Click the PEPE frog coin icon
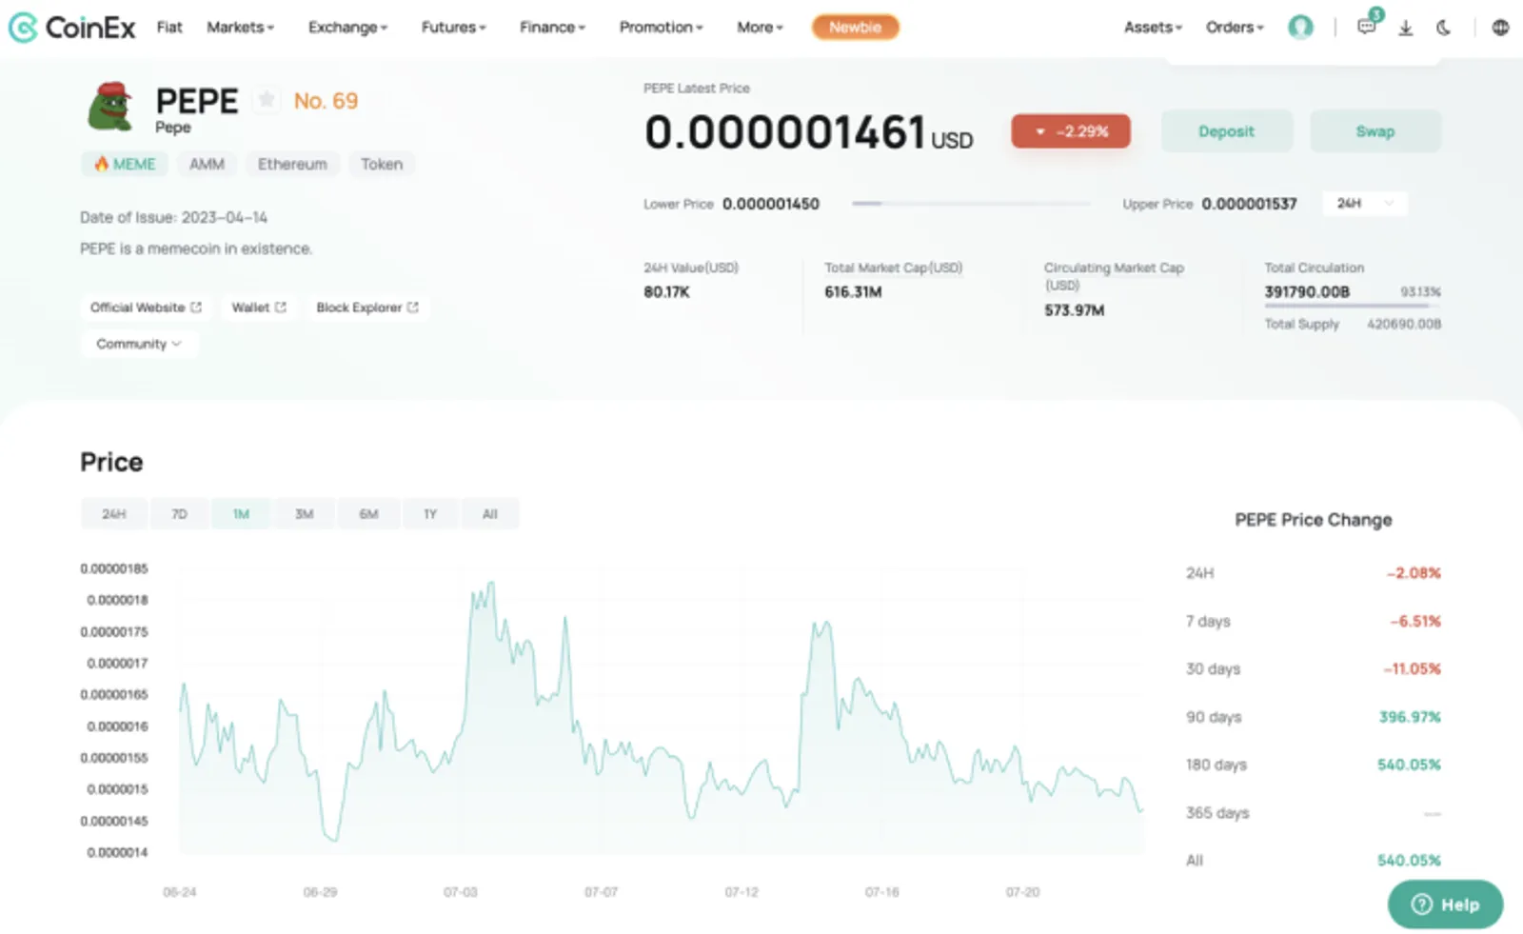The width and height of the screenshot is (1523, 934). 110,106
